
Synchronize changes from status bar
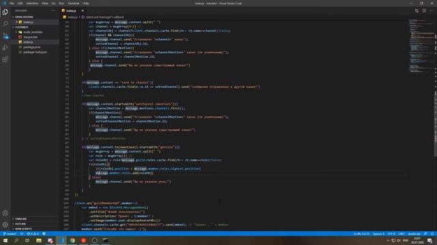pyautogui.click(x=21, y=234)
